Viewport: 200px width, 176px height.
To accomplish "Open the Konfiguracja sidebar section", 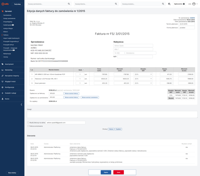I will click(9, 87).
